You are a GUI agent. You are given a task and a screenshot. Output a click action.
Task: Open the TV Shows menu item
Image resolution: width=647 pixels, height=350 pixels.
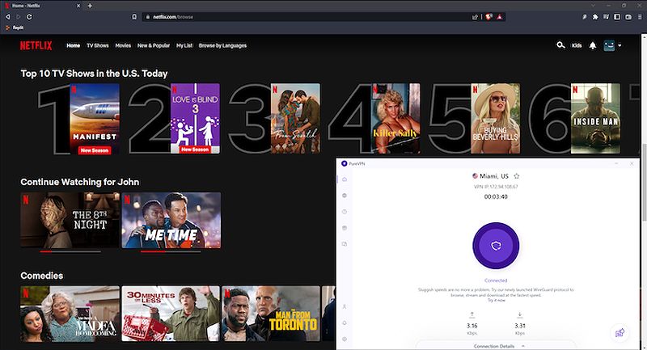(x=97, y=45)
